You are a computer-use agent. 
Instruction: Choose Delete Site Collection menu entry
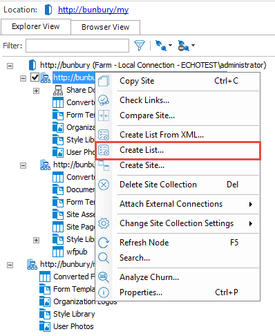tap(178, 185)
